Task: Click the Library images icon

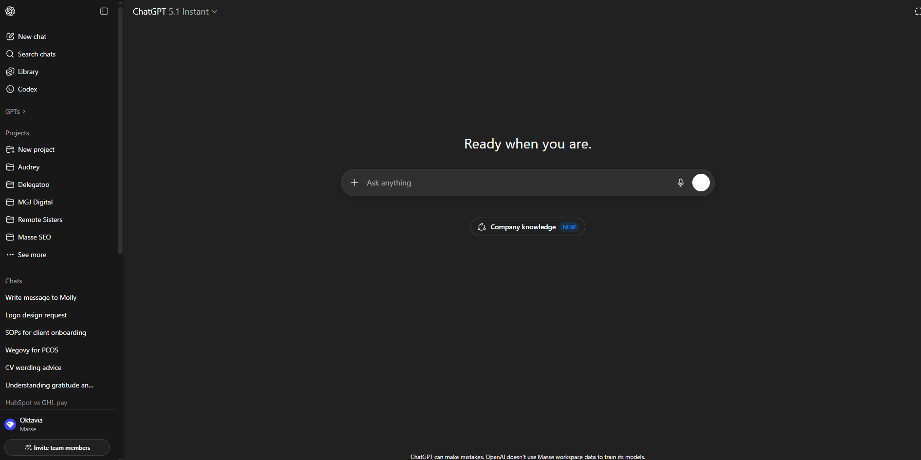Action: coord(10,72)
